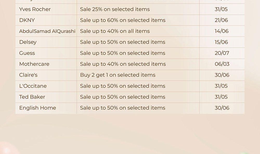Select the L'Occitane brand cell
Screen dimensions: 260x154
point(46,86)
